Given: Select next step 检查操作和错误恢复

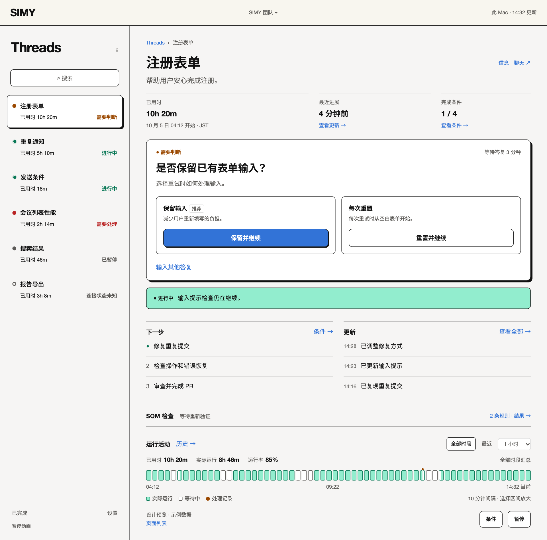Looking at the screenshot, I should [x=240, y=366].
